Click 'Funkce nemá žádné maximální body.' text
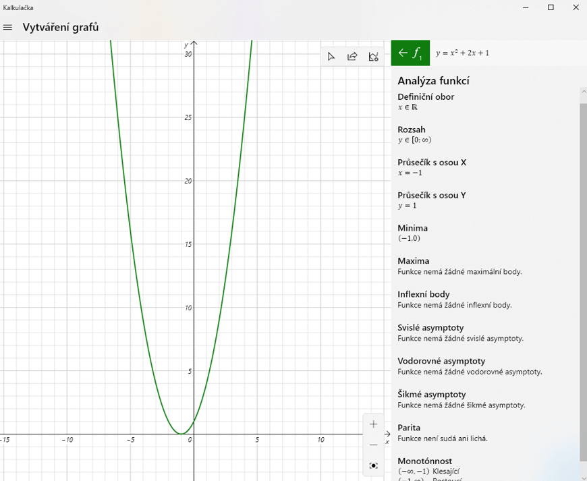 pyautogui.click(x=459, y=272)
